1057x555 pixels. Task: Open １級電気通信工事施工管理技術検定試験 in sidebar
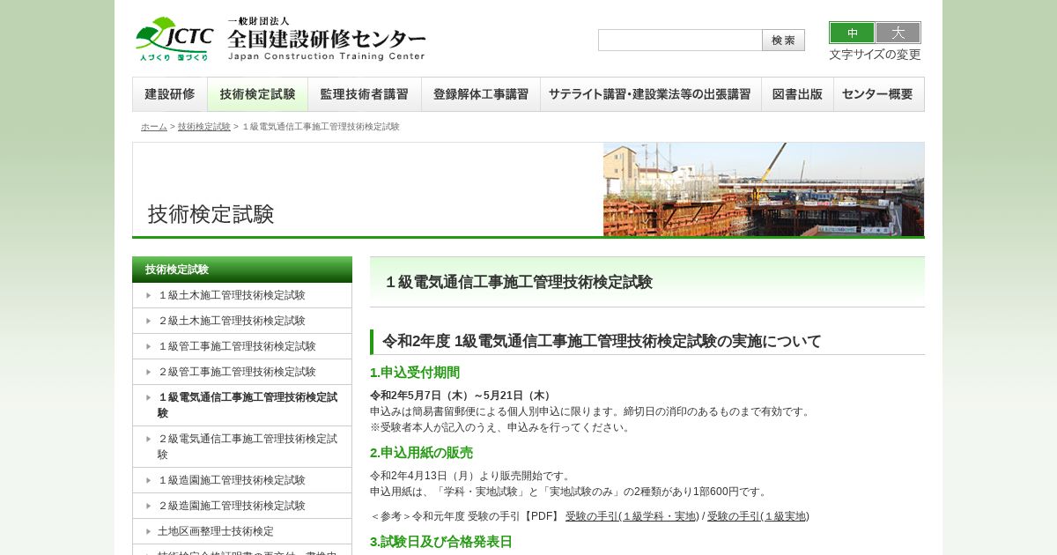[x=242, y=405]
